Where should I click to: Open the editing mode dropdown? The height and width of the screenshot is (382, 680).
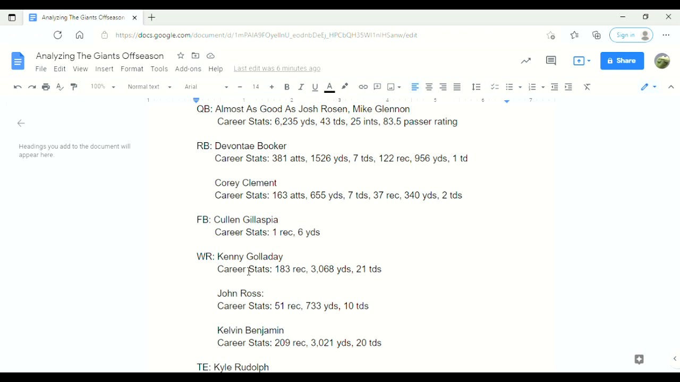[649, 87]
